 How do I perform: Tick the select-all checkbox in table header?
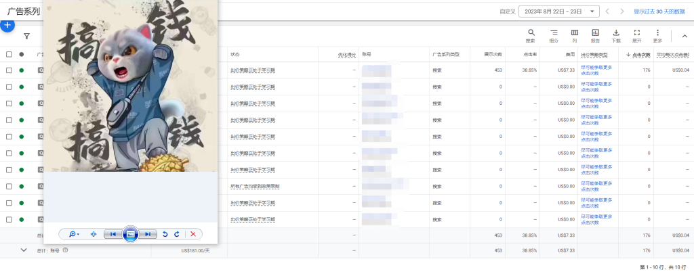pos(9,54)
